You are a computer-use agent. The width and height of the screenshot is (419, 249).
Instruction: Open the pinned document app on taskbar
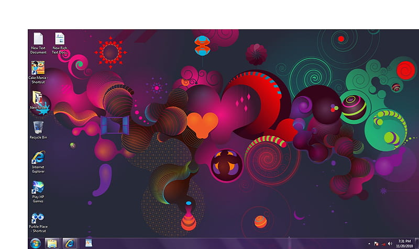pyautogui.click(x=89, y=243)
